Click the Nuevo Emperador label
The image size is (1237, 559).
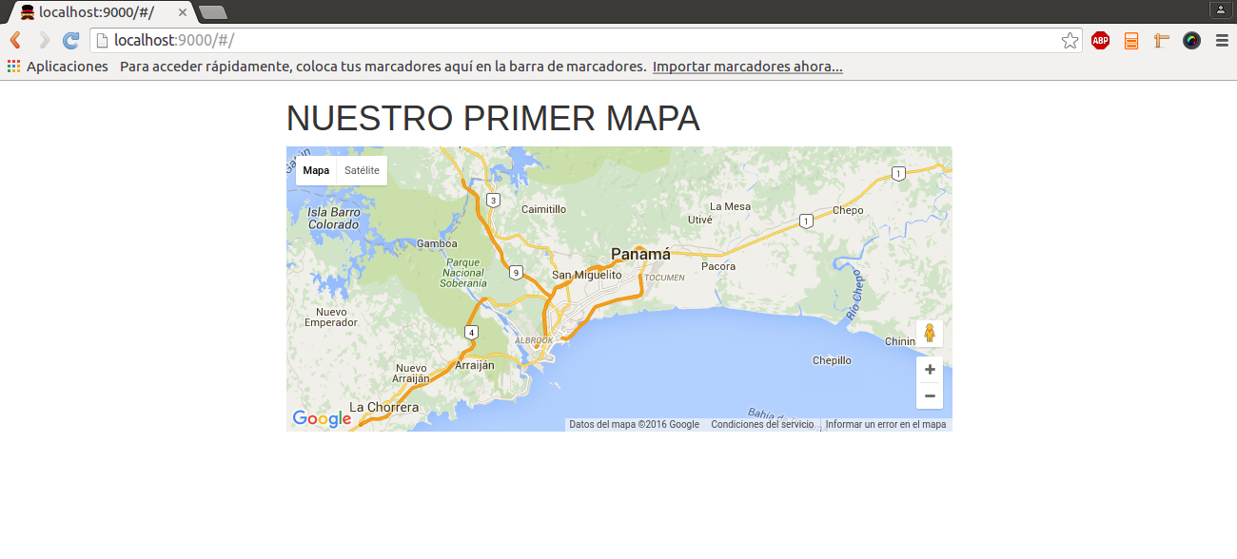click(331, 318)
